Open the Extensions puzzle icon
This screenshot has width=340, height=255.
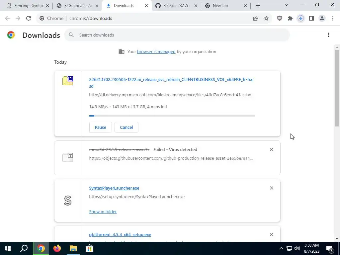290,19
